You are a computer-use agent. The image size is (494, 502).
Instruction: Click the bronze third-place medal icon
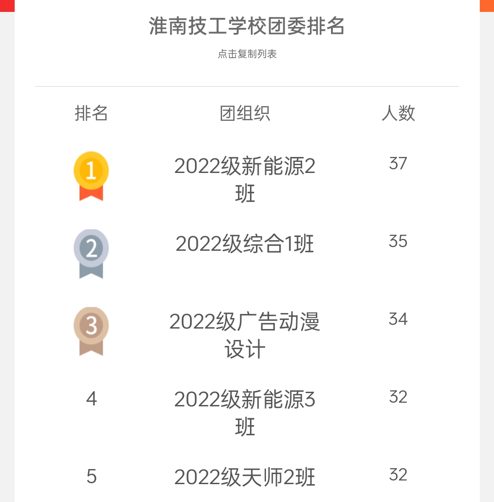[x=91, y=331]
